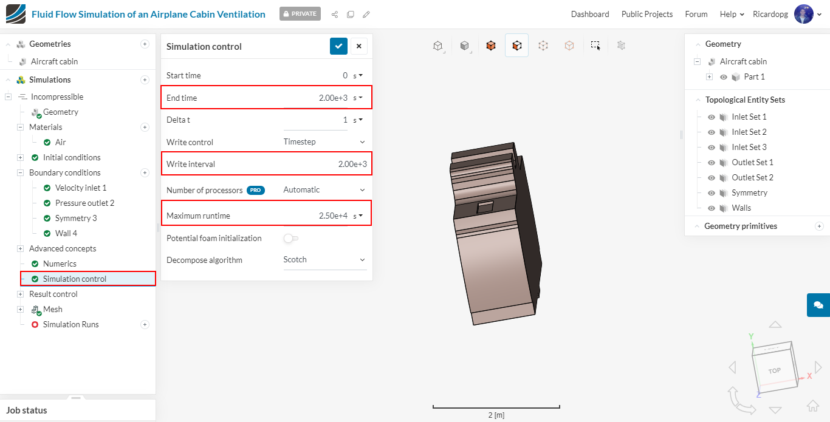Go to Public Projects page
Image resolution: width=830 pixels, height=422 pixels.
click(647, 14)
